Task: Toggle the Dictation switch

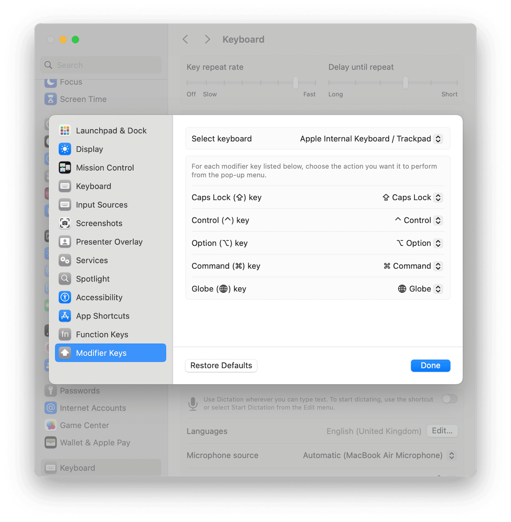Action: [x=449, y=399]
